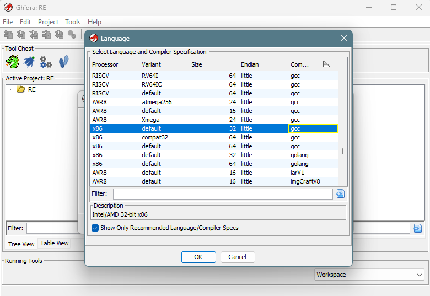Open the Tools menu
Image resolution: width=430 pixels, height=296 pixels.
[x=73, y=22]
